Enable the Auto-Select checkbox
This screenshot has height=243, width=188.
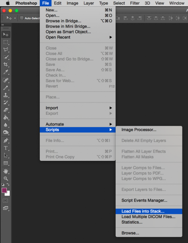tap(22, 18)
